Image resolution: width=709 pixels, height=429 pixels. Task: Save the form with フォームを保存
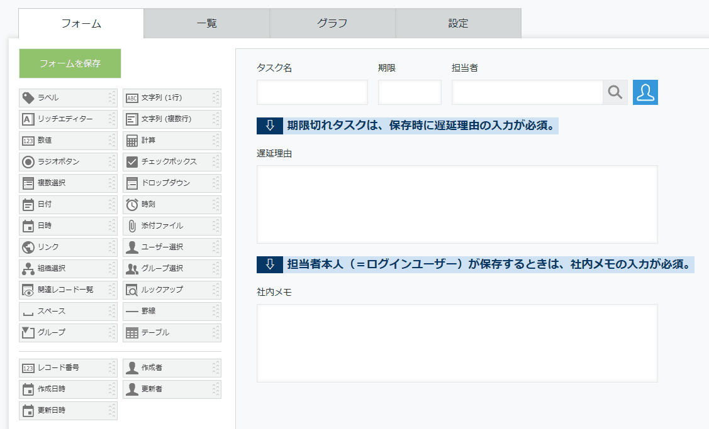click(70, 63)
